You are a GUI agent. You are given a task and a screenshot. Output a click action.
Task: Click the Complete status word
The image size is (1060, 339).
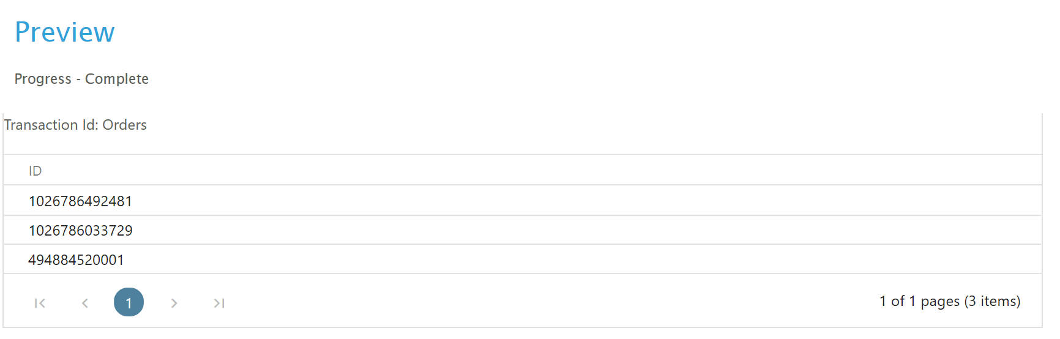click(116, 79)
